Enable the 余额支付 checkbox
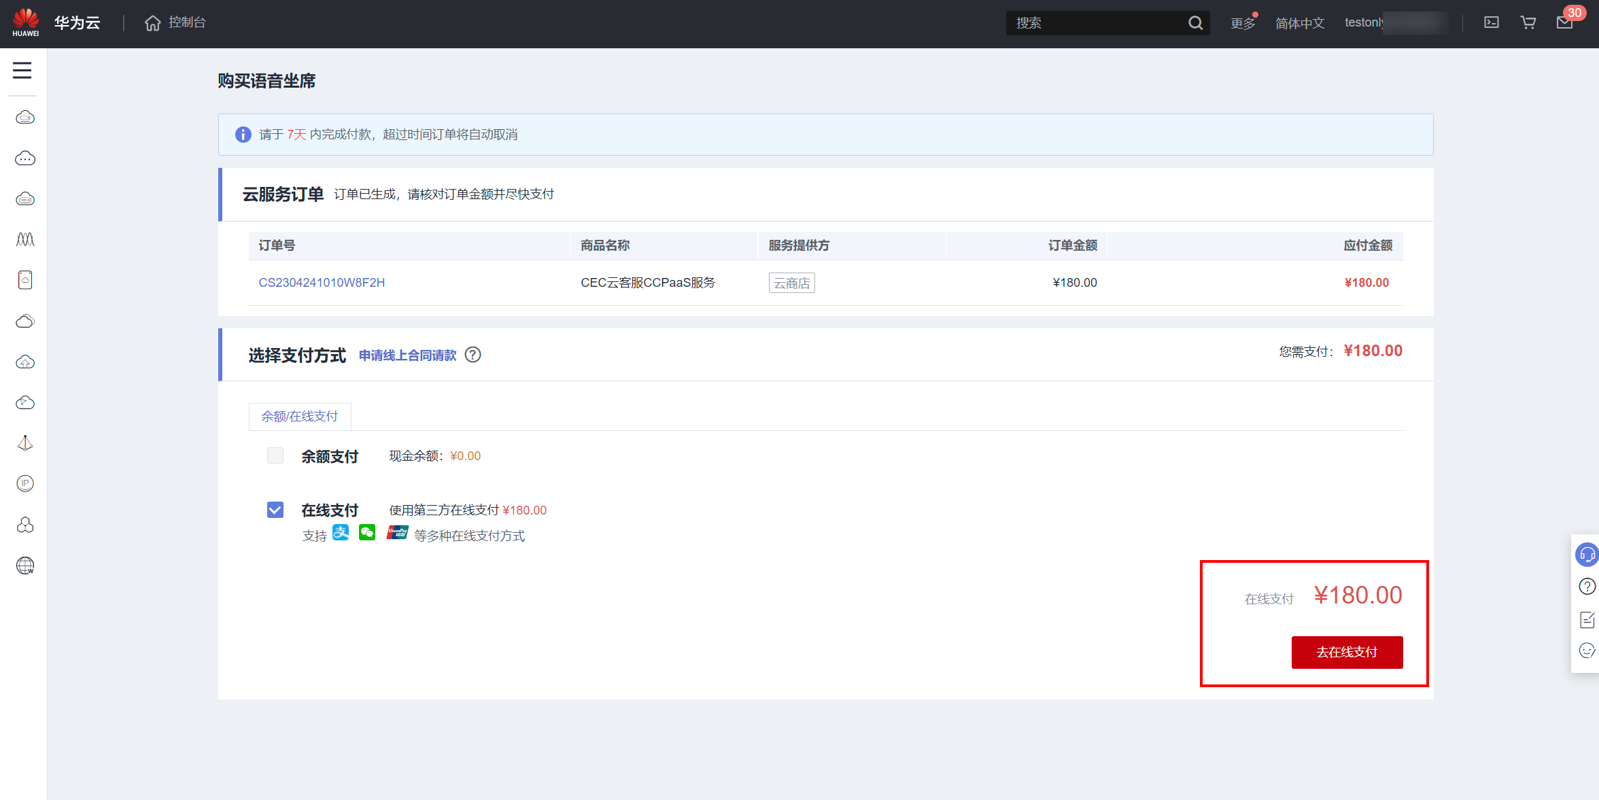This screenshot has width=1599, height=800. pyautogui.click(x=275, y=455)
